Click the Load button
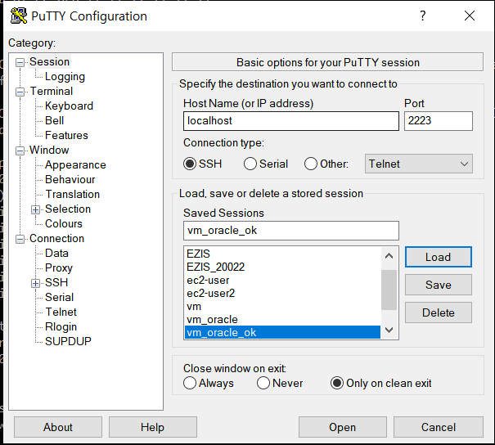 [439, 257]
